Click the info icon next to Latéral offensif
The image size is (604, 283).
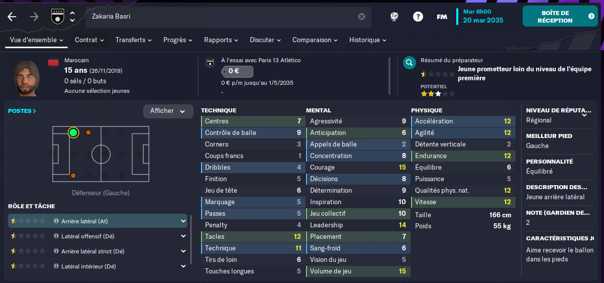(56, 236)
